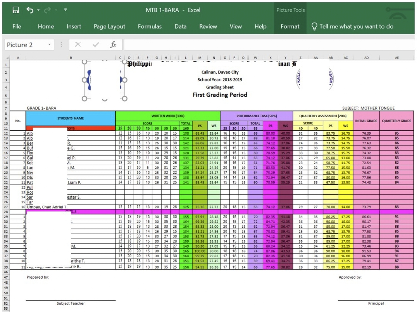Click inside the formula bar input area

coord(269,45)
